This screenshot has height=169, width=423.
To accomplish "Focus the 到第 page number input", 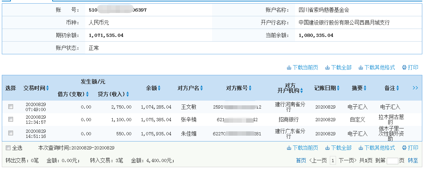I will pyautogui.click(x=392, y=161).
